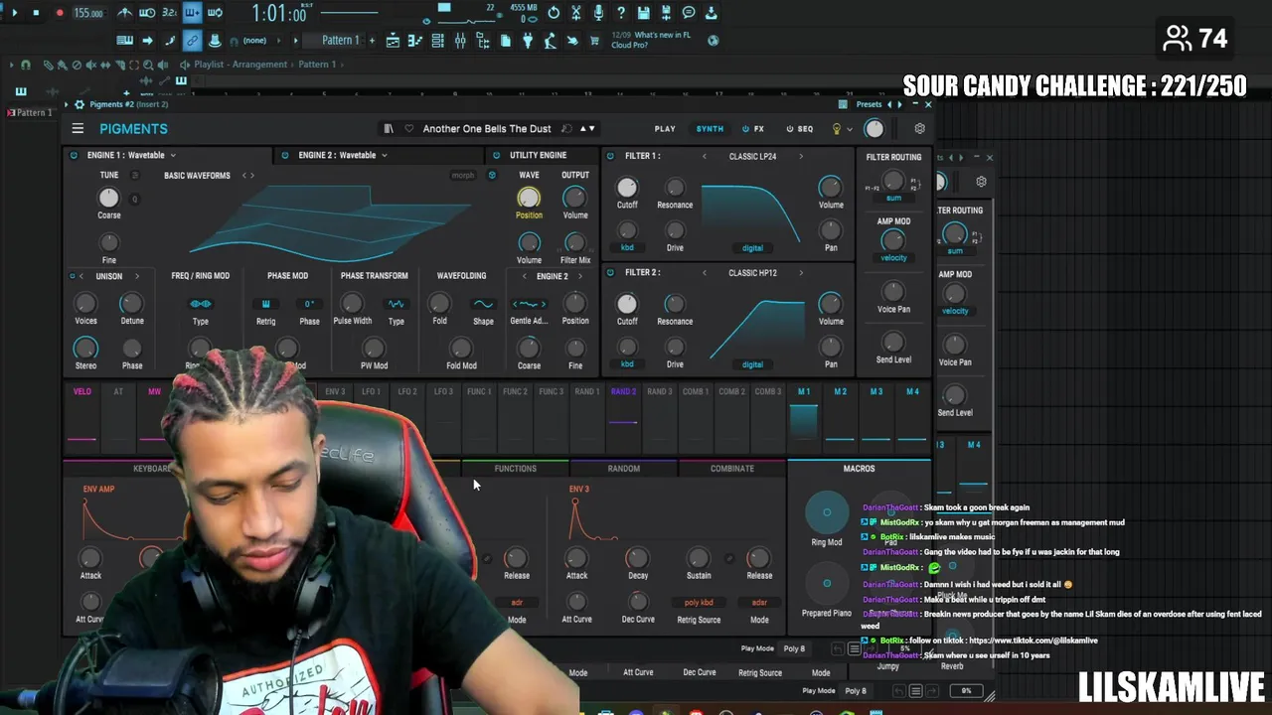The height and width of the screenshot is (715, 1272).
Task: Open Pigments settings gear icon
Action: pos(919,129)
